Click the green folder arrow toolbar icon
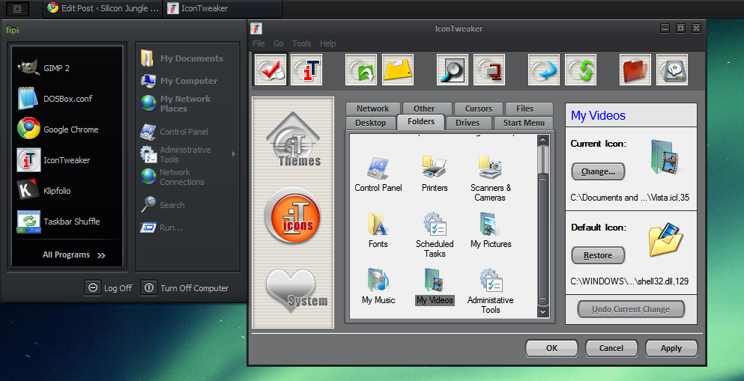The image size is (744, 381). pos(361,70)
